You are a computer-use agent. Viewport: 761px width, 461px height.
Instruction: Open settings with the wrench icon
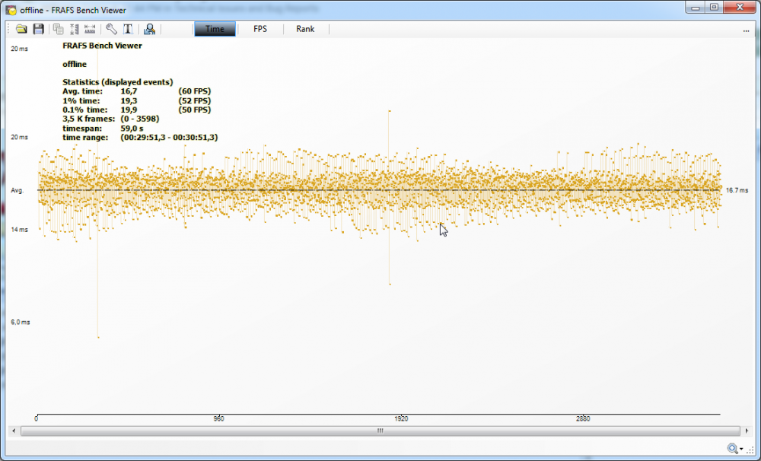(x=111, y=29)
